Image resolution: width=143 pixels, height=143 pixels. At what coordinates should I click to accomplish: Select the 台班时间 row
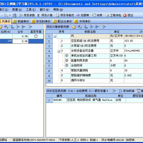(x=95, y=66)
